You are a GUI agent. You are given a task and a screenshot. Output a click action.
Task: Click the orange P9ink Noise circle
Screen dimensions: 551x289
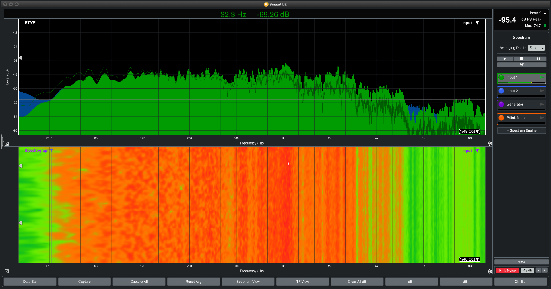pos(501,118)
